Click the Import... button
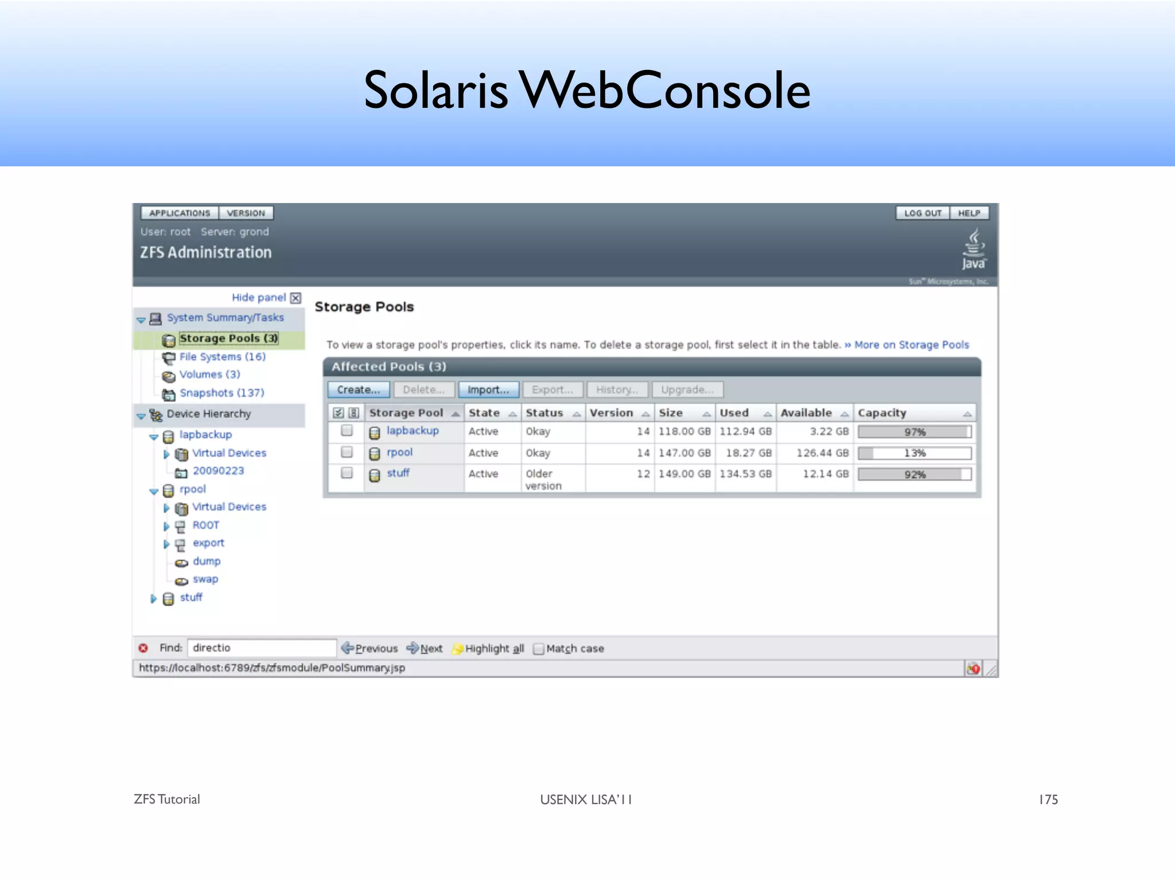 pyautogui.click(x=488, y=390)
